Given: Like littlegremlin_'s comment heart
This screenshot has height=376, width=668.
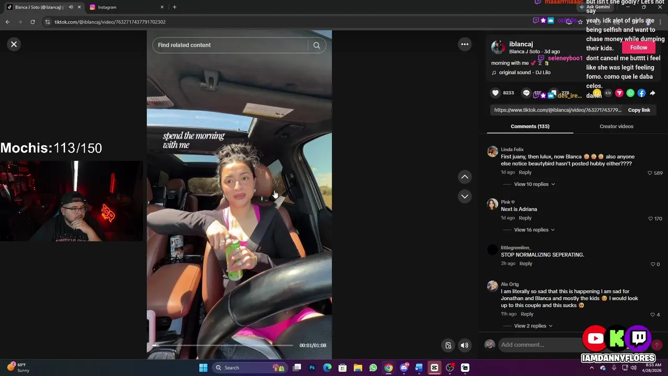Looking at the screenshot, I should click(x=652, y=264).
